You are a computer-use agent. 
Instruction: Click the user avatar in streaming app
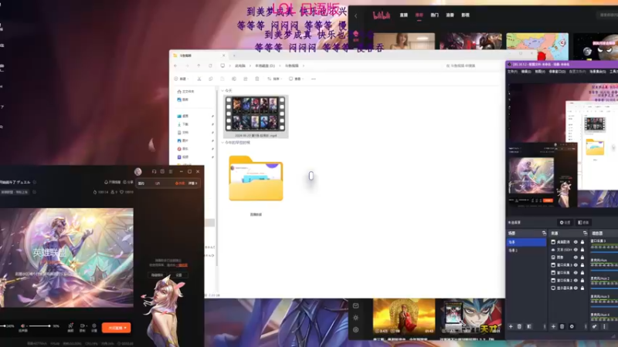pos(138,171)
